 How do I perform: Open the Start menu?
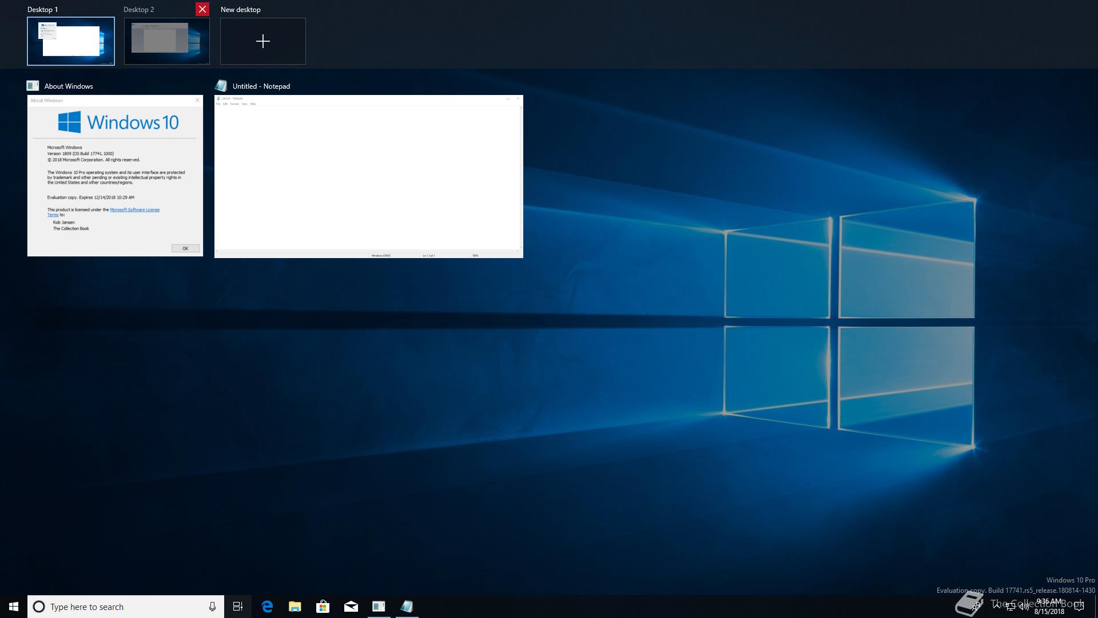click(14, 607)
